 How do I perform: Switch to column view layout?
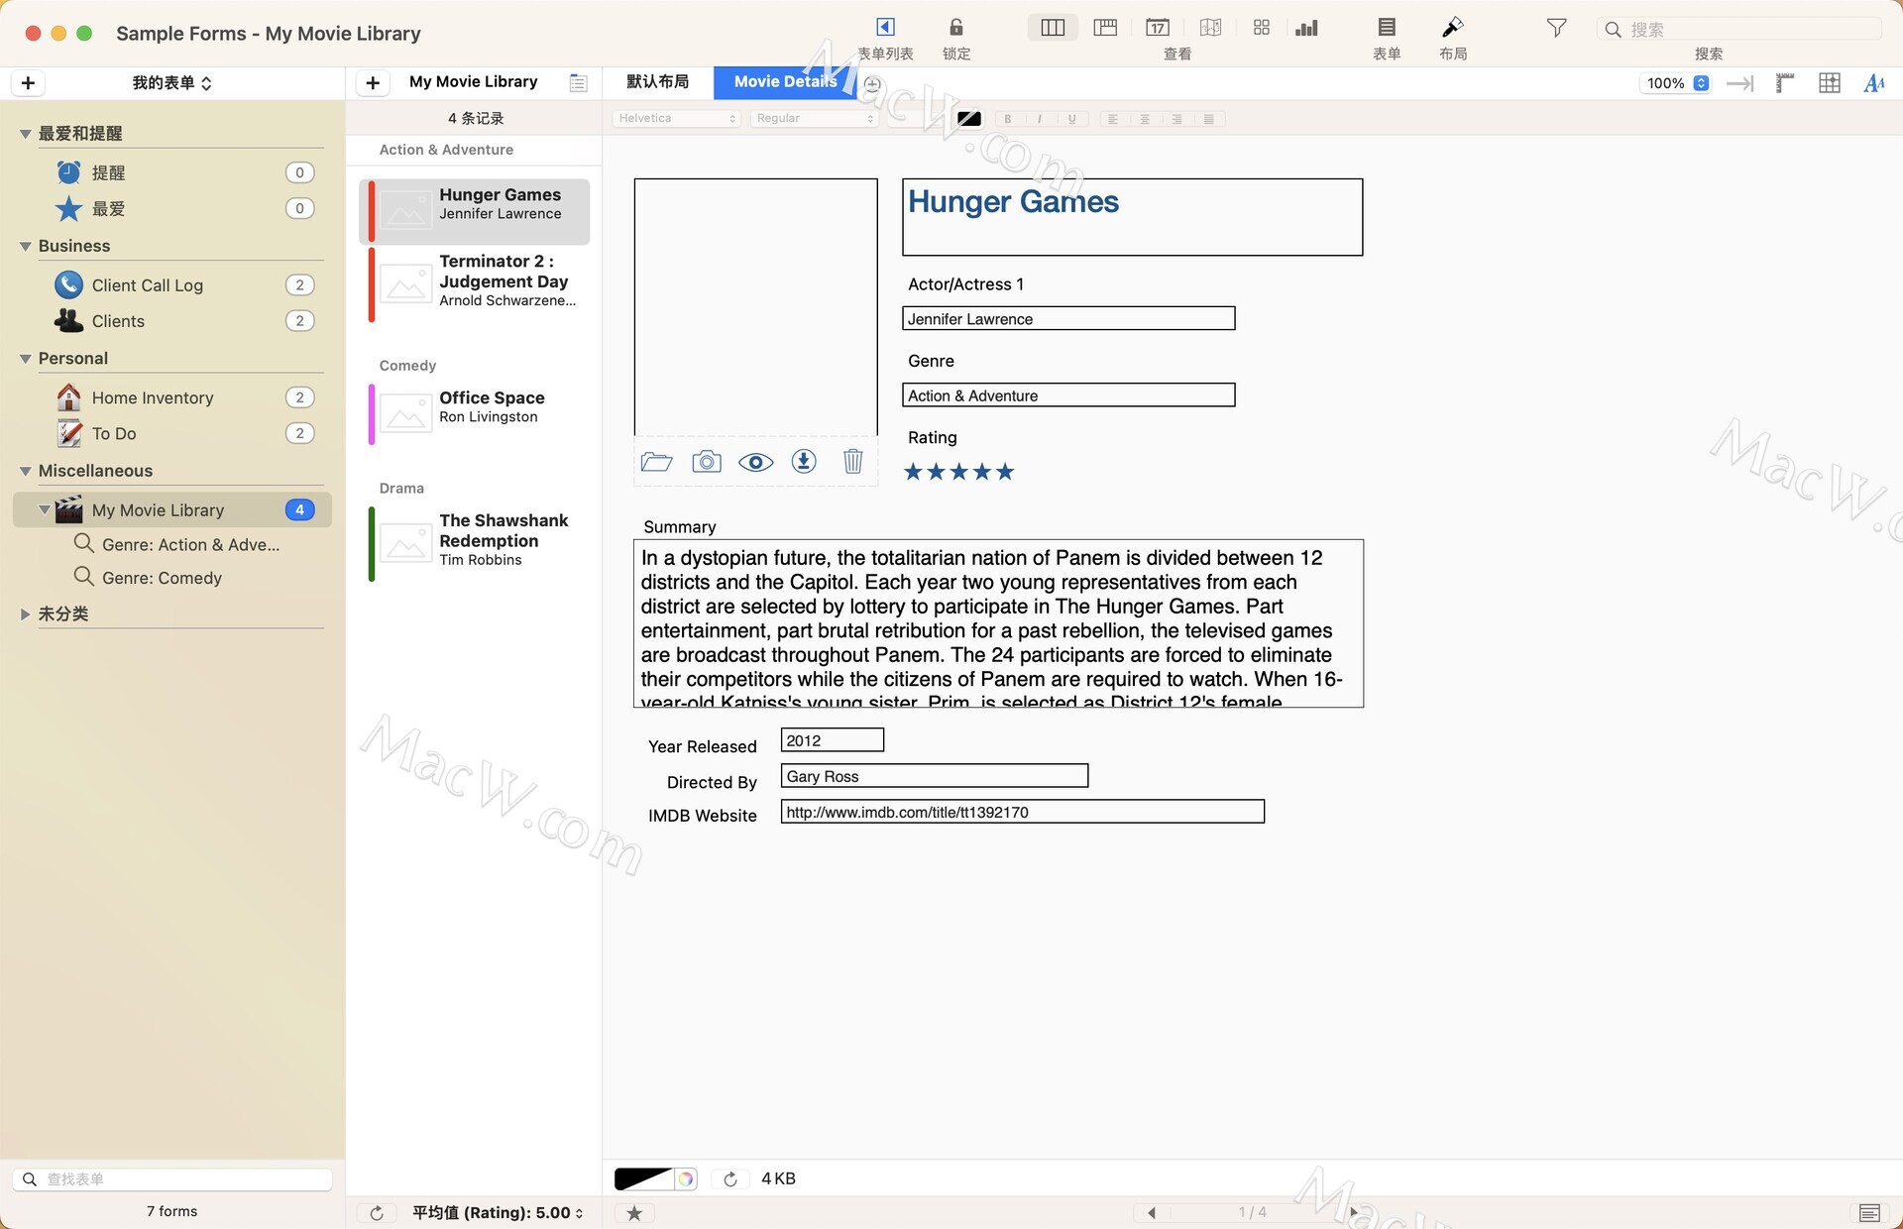1053,28
